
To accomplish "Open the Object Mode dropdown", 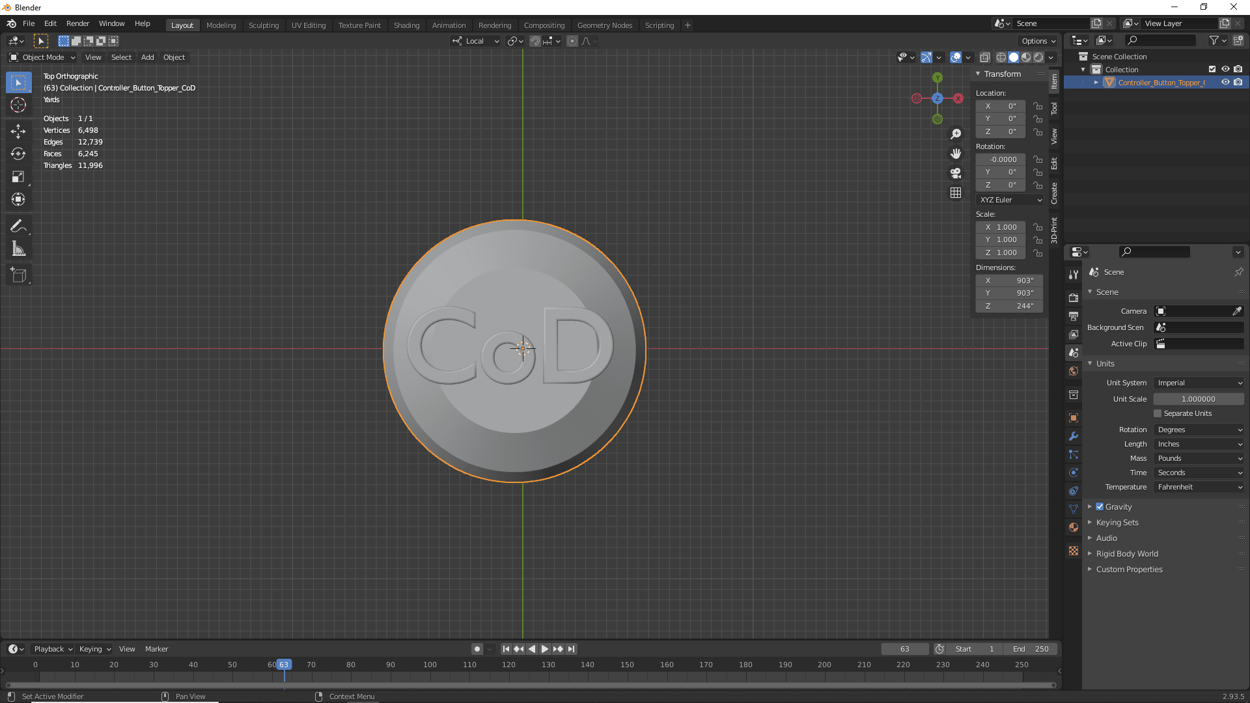I will [42, 57].
